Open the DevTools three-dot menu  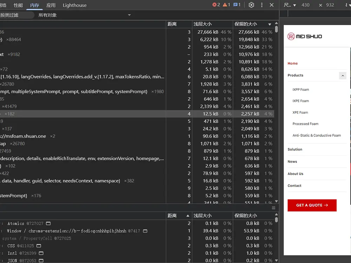261,5
